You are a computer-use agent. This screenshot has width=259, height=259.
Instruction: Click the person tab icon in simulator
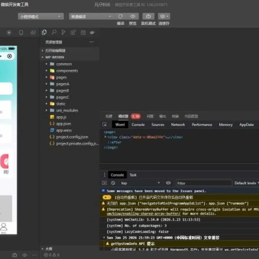pos(4,227)
